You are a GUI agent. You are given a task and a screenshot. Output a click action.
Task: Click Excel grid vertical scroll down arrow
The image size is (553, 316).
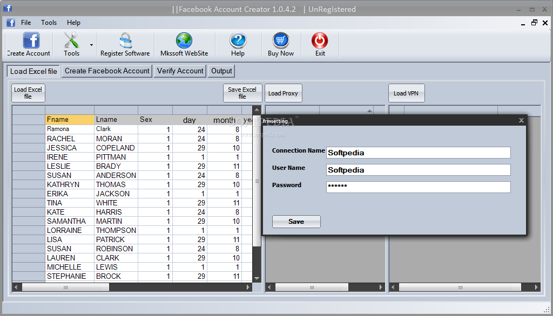[x=257, y=278]
